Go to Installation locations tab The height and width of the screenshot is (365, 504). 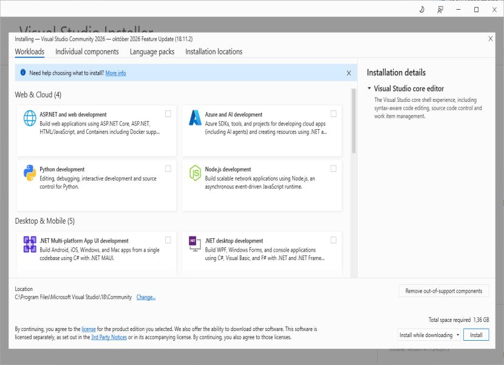point(214,52)
